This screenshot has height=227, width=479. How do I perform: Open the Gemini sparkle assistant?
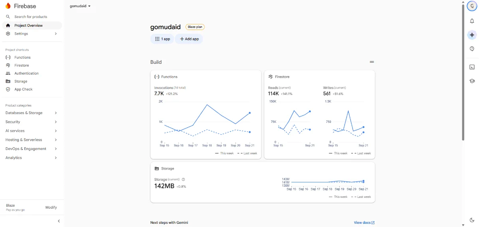click(472, 35)
